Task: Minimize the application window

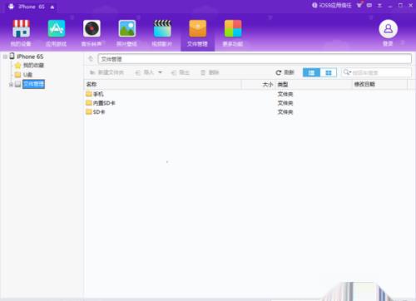Action: pos(390,6)
